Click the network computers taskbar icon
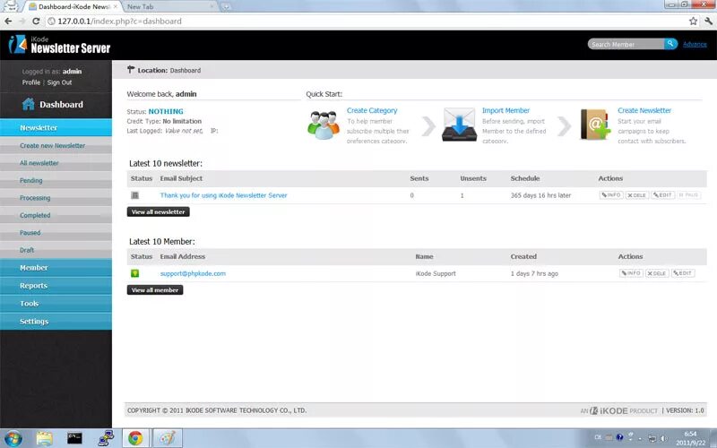The image size is (717, 448). coord(106,438)
